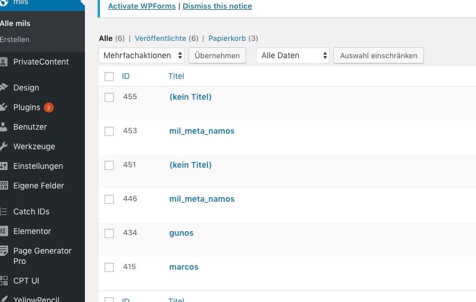Click the Eigene Felder icon
Screen dimensions: 476x302
(x=3, y=186)
